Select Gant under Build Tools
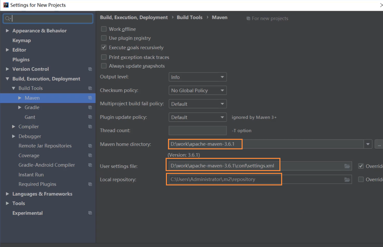This screenshot has width=383, height=247. coord(30,117)
